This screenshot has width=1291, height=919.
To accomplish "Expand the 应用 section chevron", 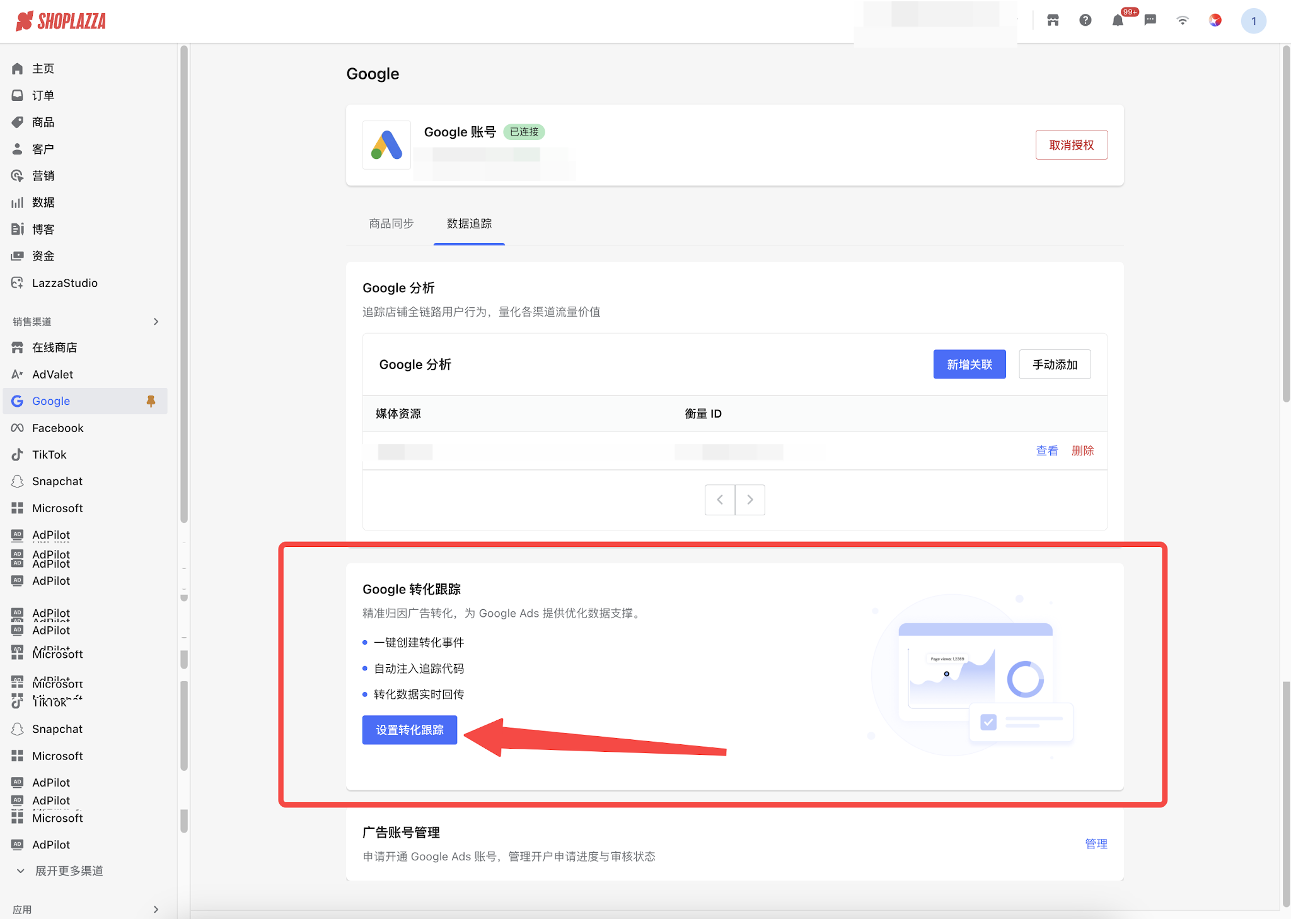I will [x=156, y=910].
